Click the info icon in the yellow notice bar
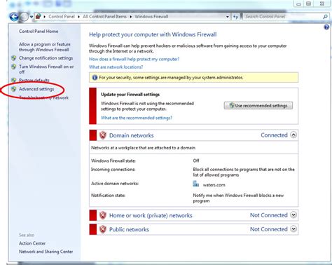Image resolution: width=332 pixels, height=265 pixels. 95,77
